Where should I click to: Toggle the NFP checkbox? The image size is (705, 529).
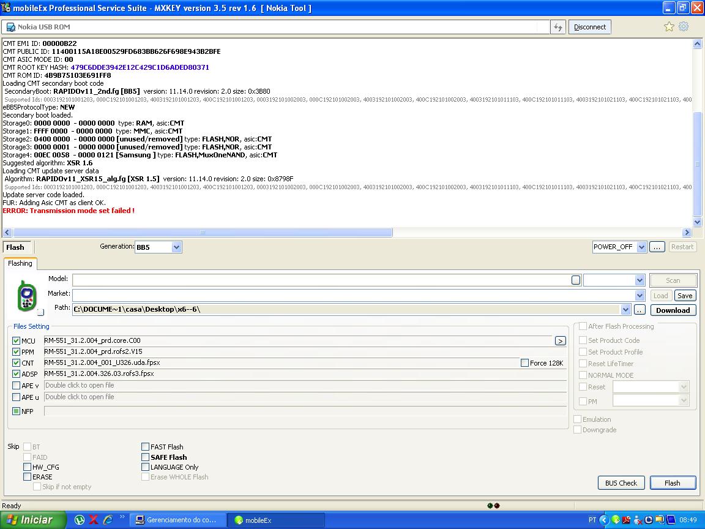[16, 411]
